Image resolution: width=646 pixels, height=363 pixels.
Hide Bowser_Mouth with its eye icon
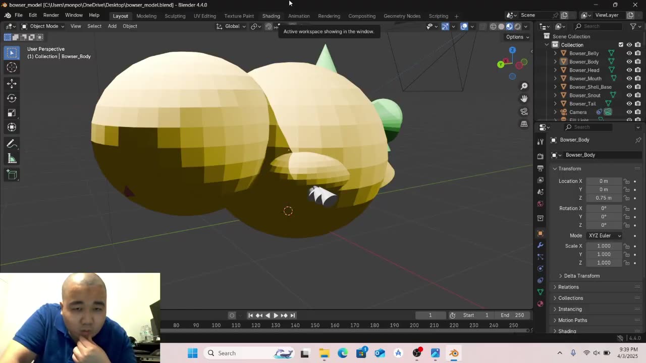pyautogui.click(x=629, y=78)
